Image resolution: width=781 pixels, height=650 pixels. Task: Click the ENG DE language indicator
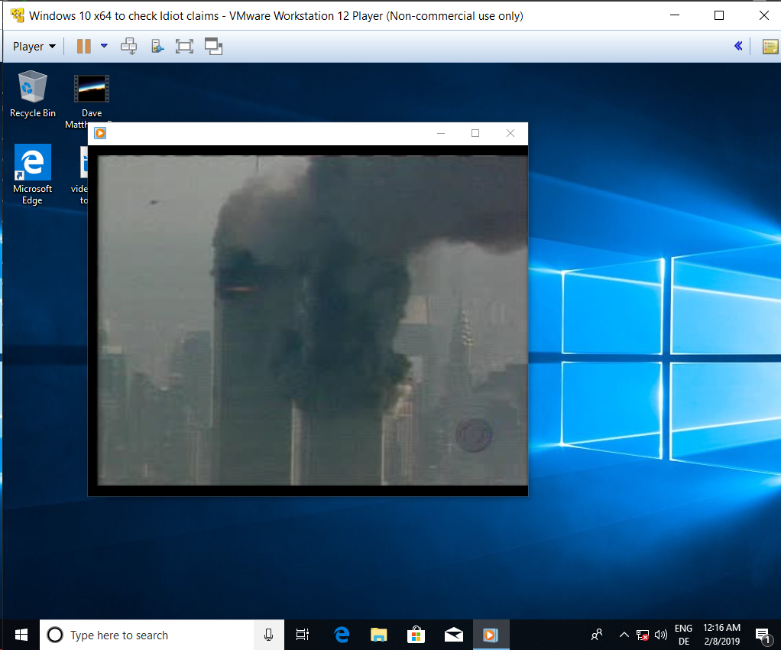(683, 635)
